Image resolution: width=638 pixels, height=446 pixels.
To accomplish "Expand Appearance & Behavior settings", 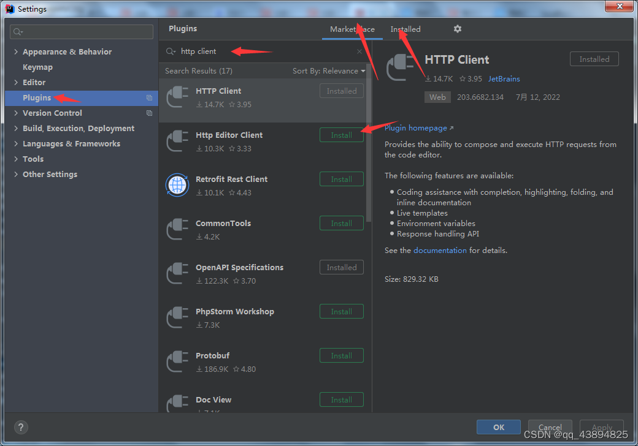I will click(16, 51).
